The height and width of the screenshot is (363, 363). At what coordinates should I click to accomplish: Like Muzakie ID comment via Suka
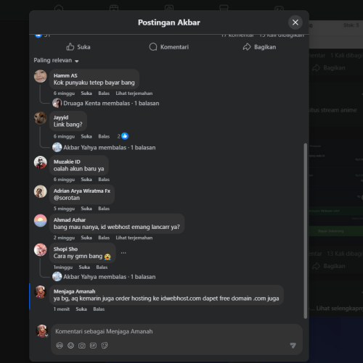click(86, 180)
